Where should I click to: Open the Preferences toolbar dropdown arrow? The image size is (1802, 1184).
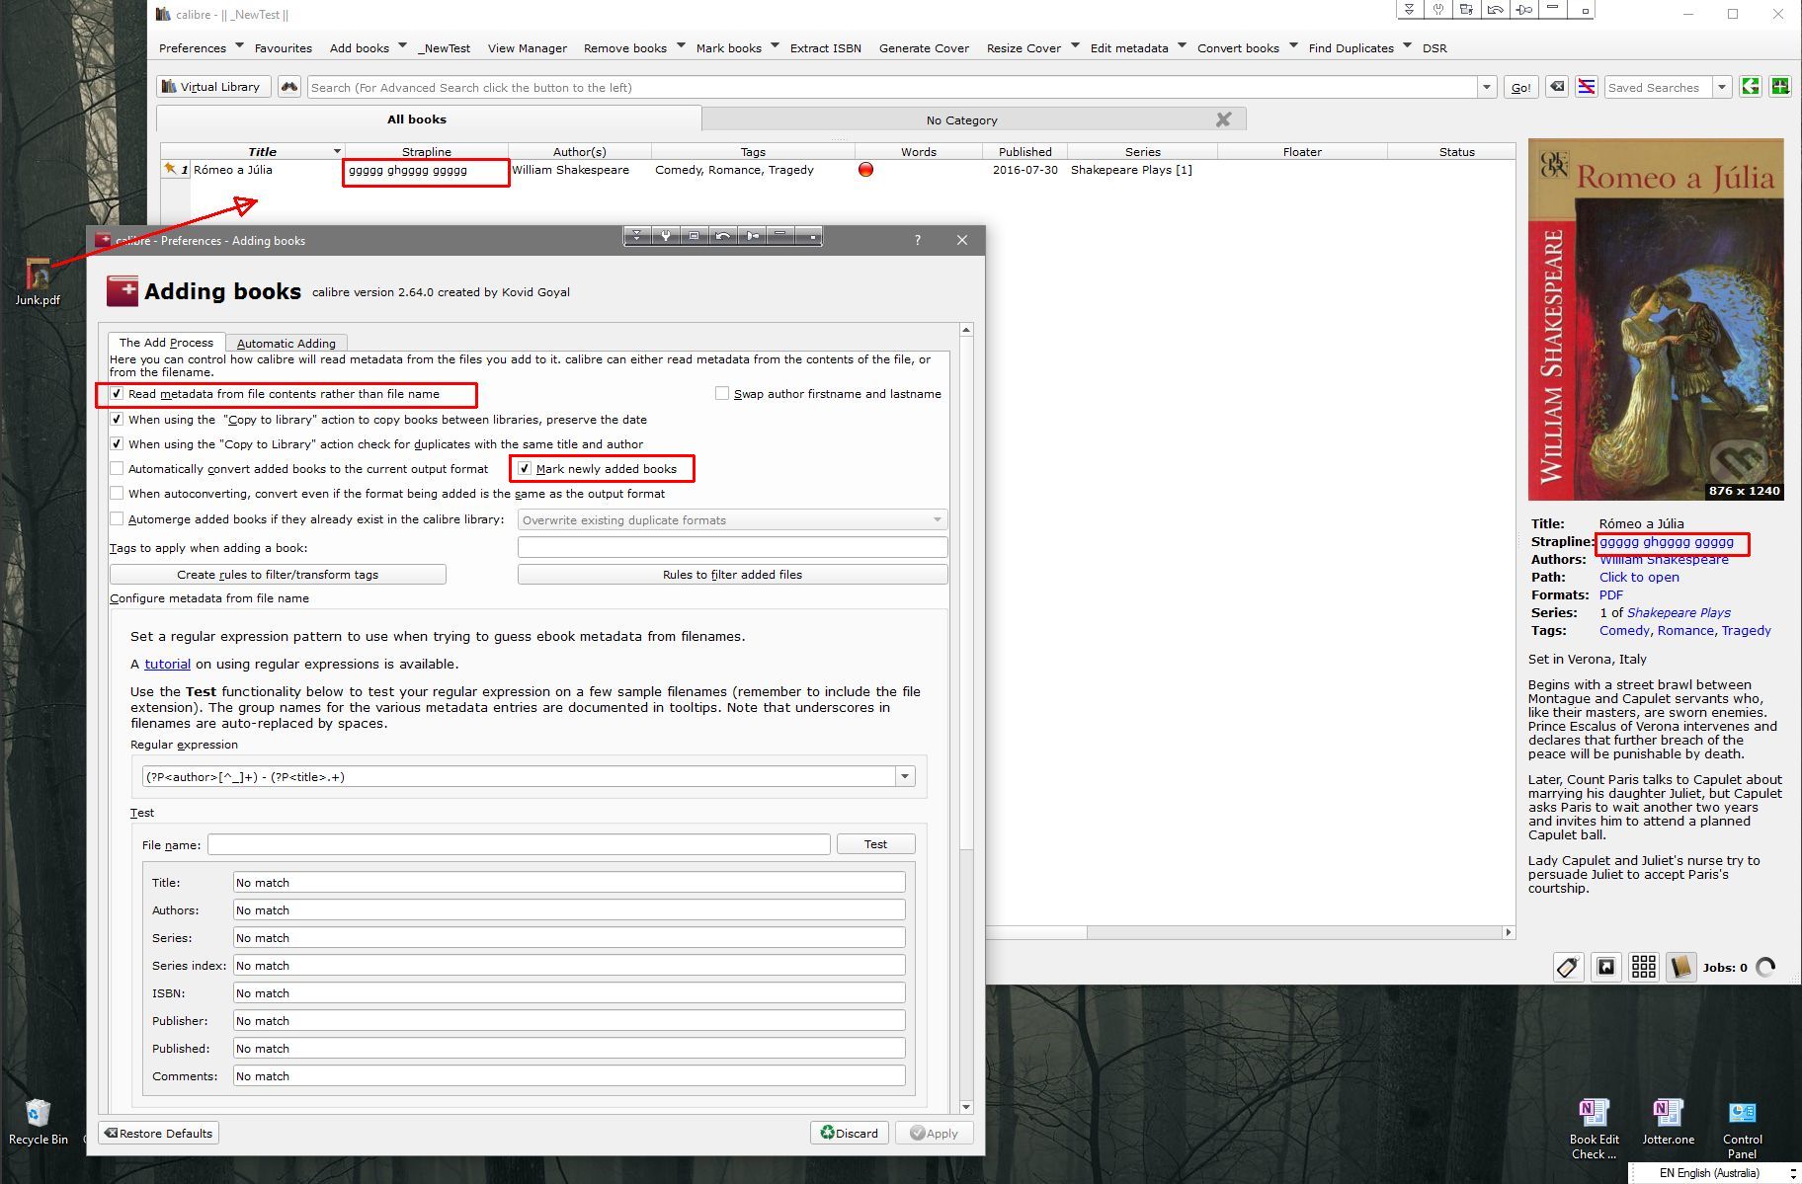pos(238,45)
